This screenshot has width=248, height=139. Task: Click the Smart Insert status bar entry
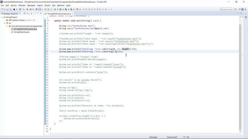tap(172, 137)
